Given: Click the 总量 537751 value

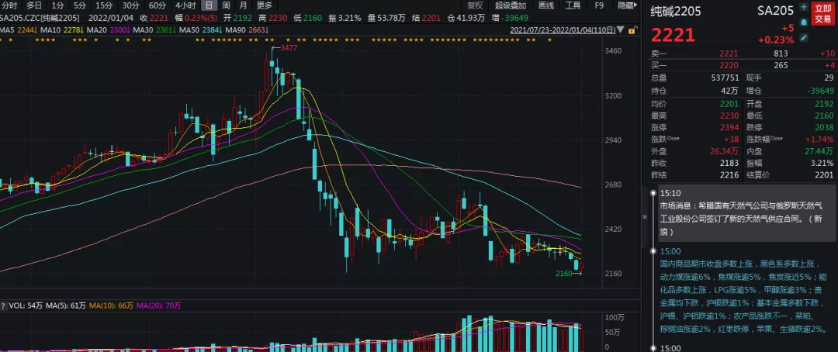Looking at the screenshot, I should (x=726, y=78).
